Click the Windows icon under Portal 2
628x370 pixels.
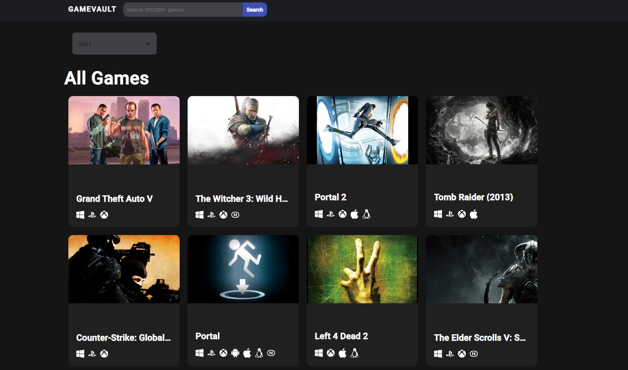(x=319, y=214)
